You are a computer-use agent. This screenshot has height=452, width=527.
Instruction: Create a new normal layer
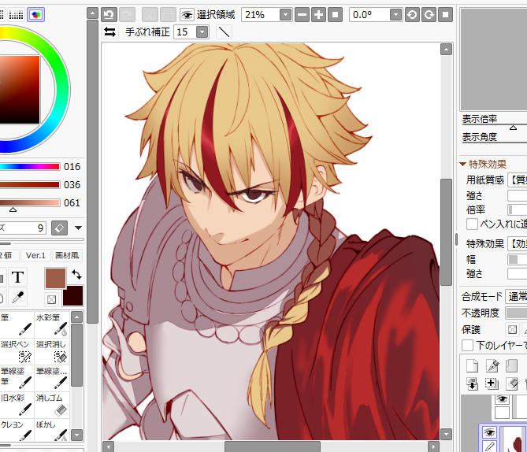(x=472, y=366)
